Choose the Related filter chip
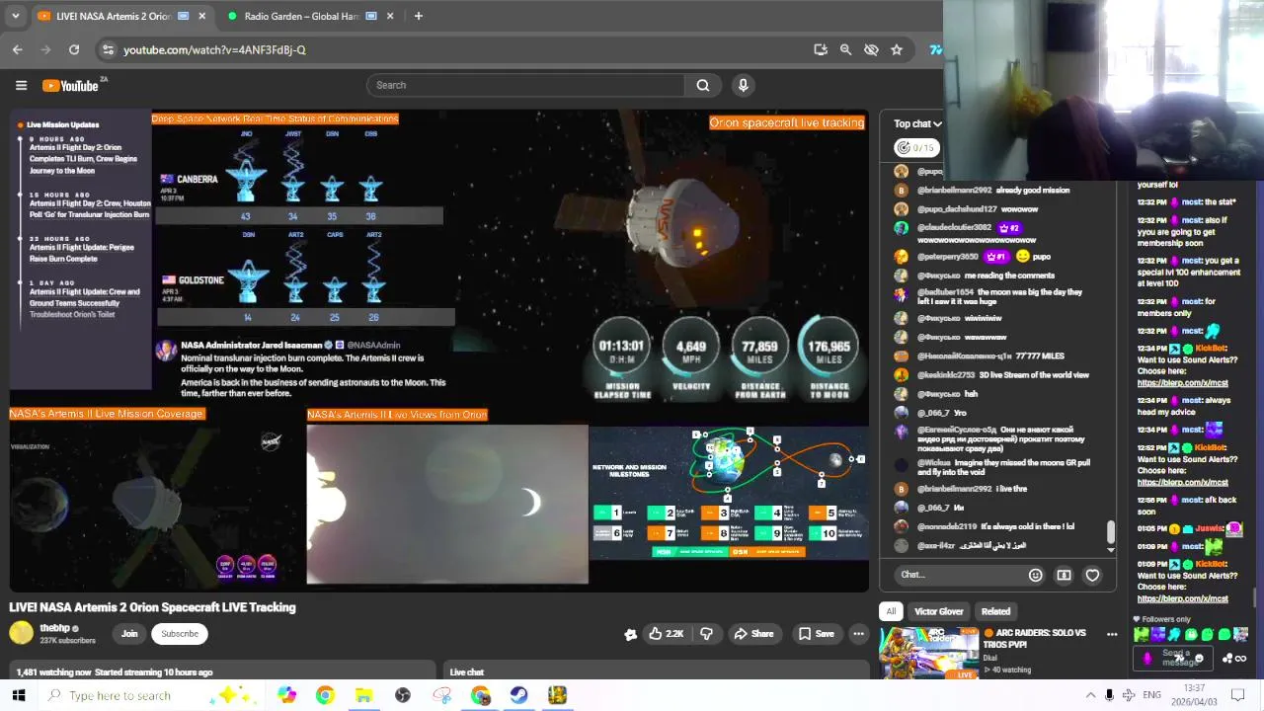Viewport: 1264px width, 711px height. click(x=995, y=611)
